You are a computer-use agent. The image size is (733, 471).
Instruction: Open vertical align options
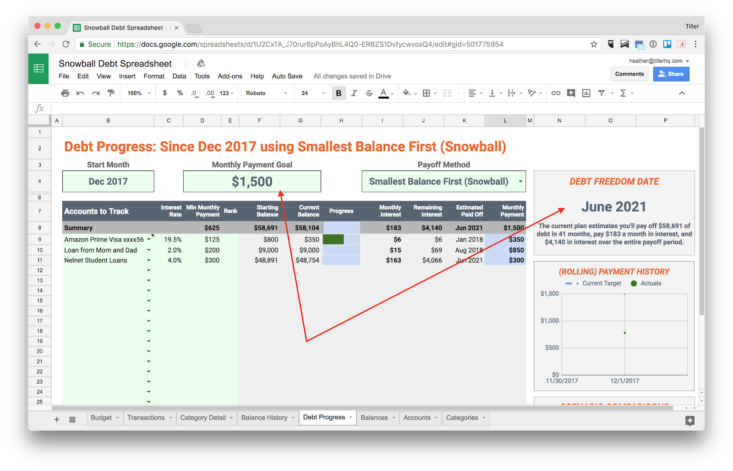[492, 93]
